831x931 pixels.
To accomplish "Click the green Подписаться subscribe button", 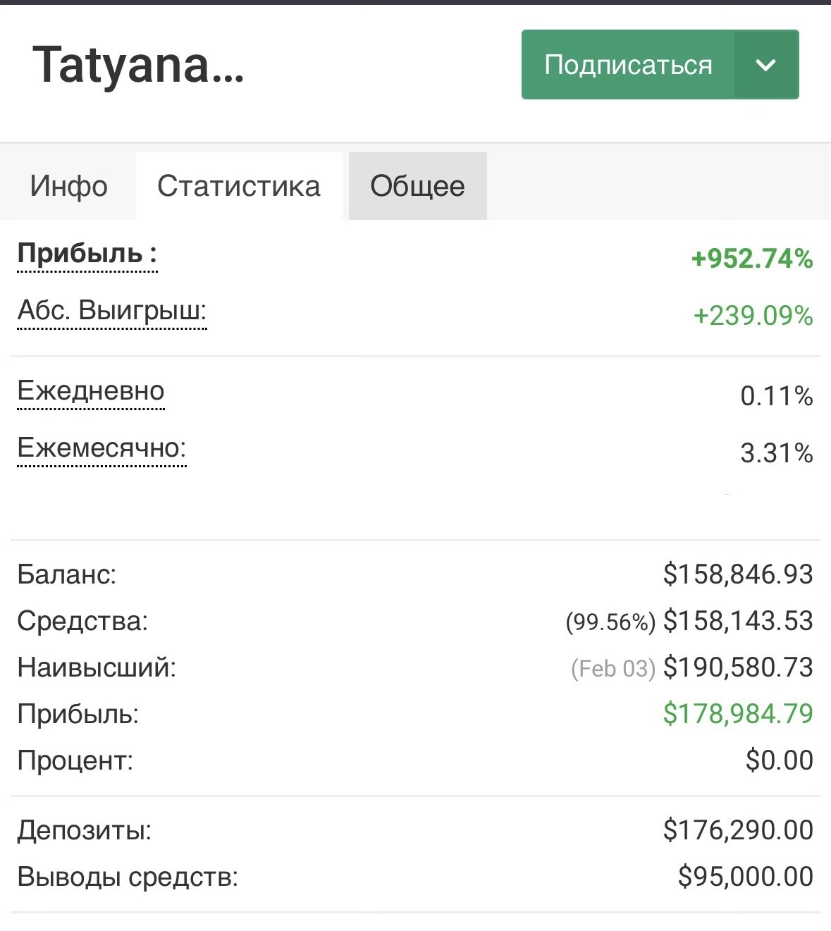I will coord(627,65).
